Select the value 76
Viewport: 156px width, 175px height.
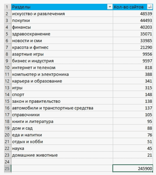click(x=133, y=135)
